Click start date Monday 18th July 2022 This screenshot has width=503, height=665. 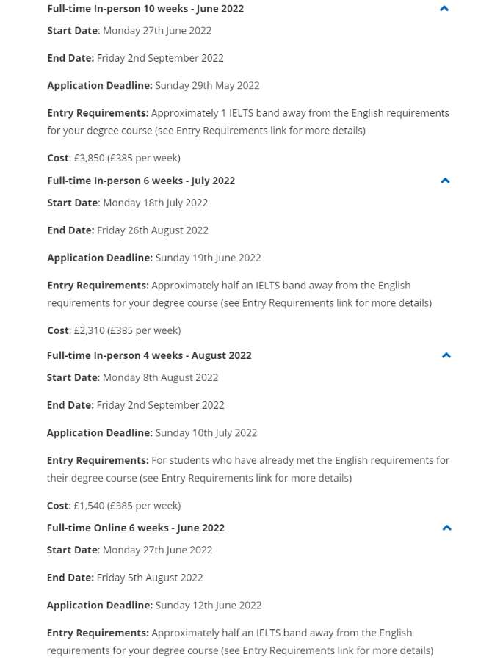pos(155,203)
